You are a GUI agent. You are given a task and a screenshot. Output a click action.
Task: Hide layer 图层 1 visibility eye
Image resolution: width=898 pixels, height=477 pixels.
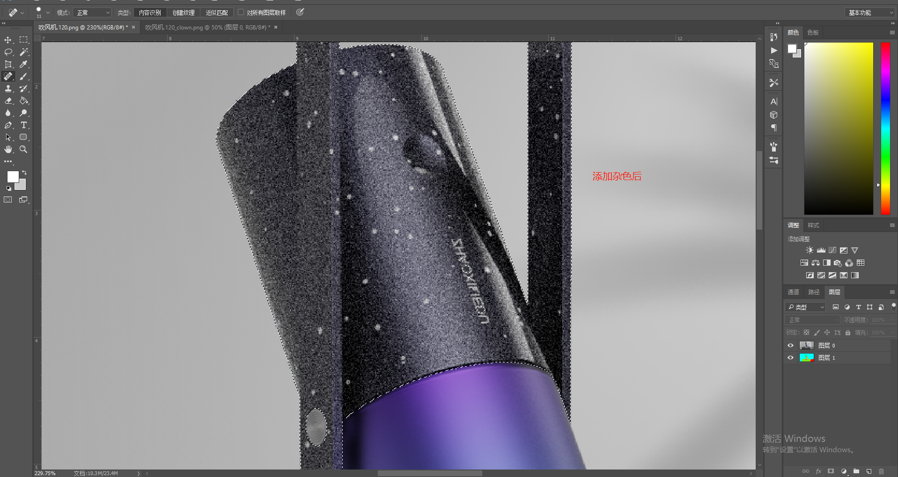click(x=791, y=358)
